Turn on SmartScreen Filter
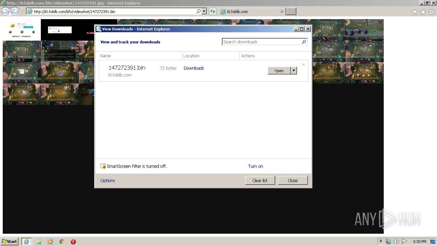The width and height of the screenshot is (437, 246). pyautogui.click(x=255, y=166)
